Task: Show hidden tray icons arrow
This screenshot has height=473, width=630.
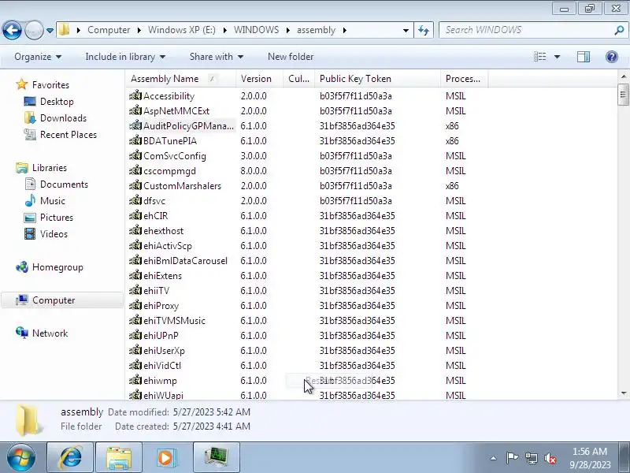Action: tap(494, 458)
